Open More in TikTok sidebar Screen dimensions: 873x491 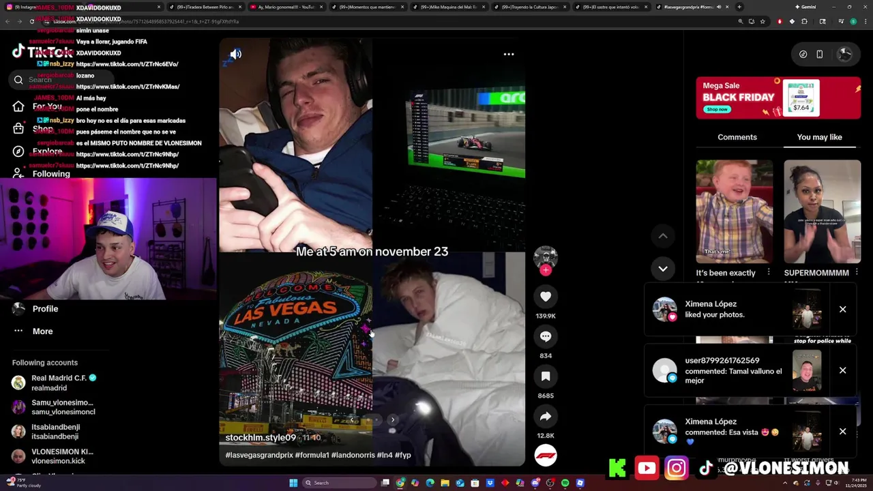(33, 331)
